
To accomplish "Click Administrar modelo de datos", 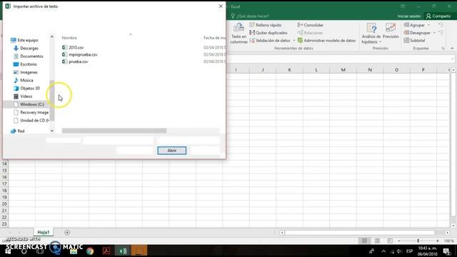I will [326, 41].
